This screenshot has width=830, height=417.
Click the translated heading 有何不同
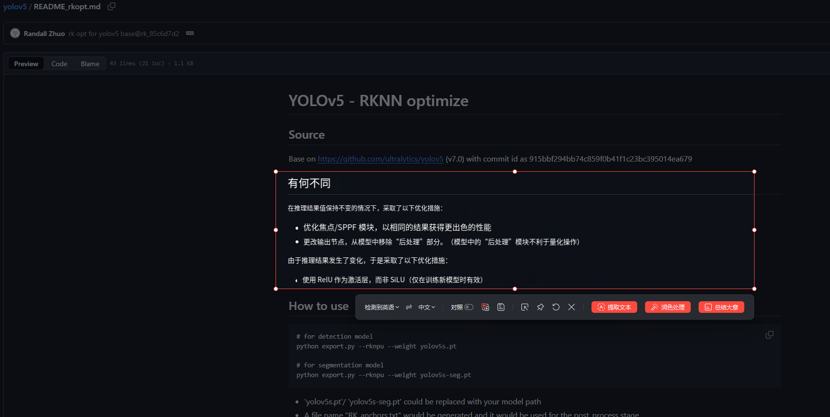(x=309, y=183)
